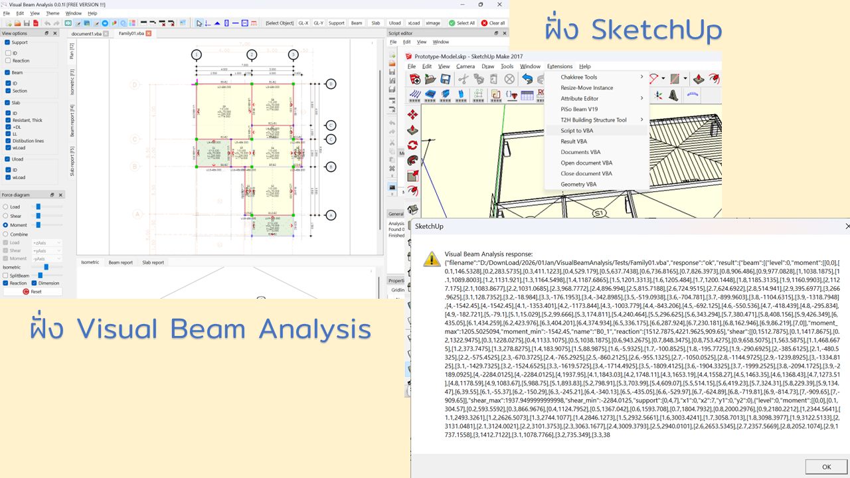Click the Select pointer tool in Visual Beam Analysis toolbar
850x478 pixels.
coord(199,23)
